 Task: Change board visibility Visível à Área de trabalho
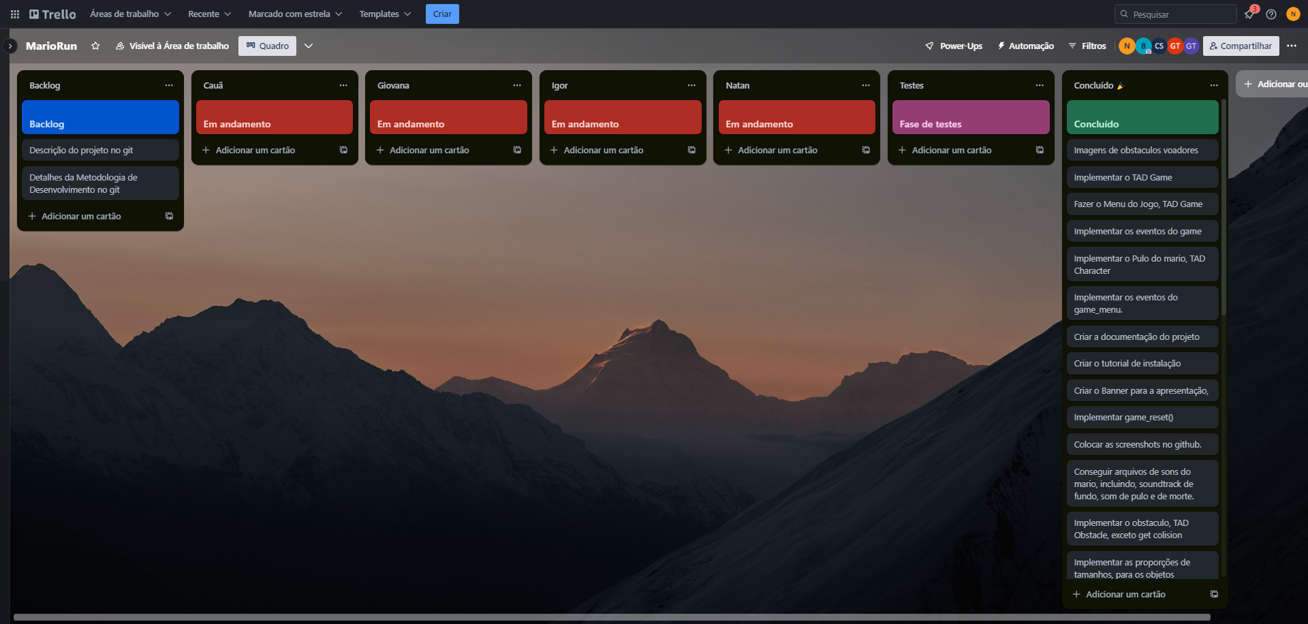click(x=172, y=46)
